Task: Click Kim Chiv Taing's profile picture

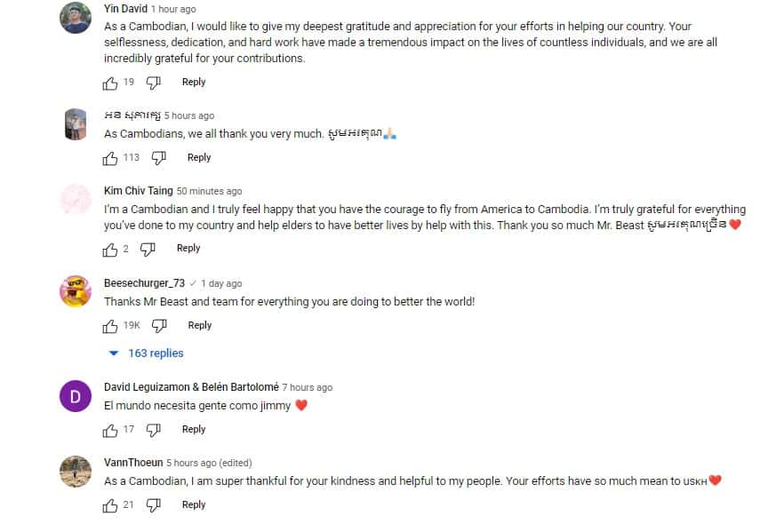Action: (75, 201)
